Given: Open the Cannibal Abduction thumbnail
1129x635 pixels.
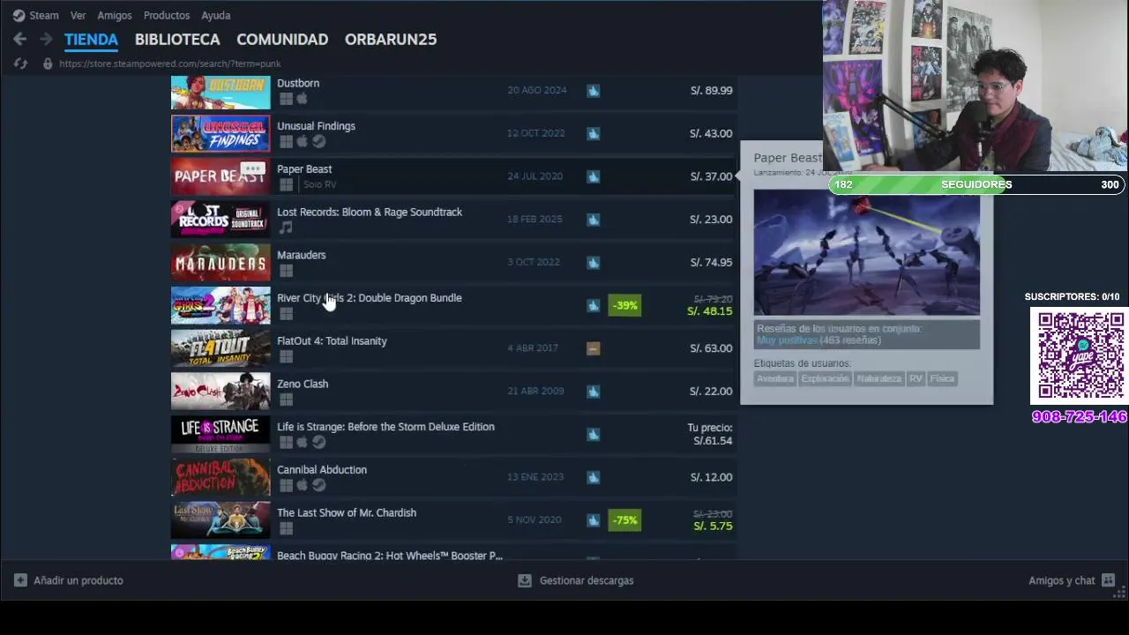Looking at the screenshot, I should (221, 477).
